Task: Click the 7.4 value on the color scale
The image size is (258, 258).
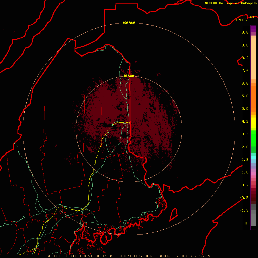Action: (245, 71)
